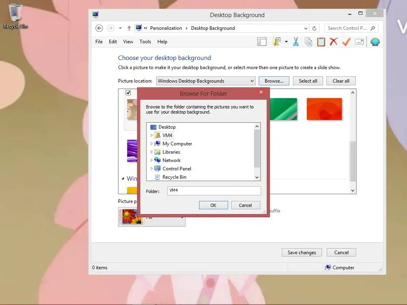
Task: Click the red X Delete icon
Action: [x=333, y=42]
